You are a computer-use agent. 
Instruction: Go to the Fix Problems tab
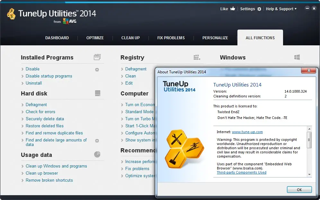(171, 38)
